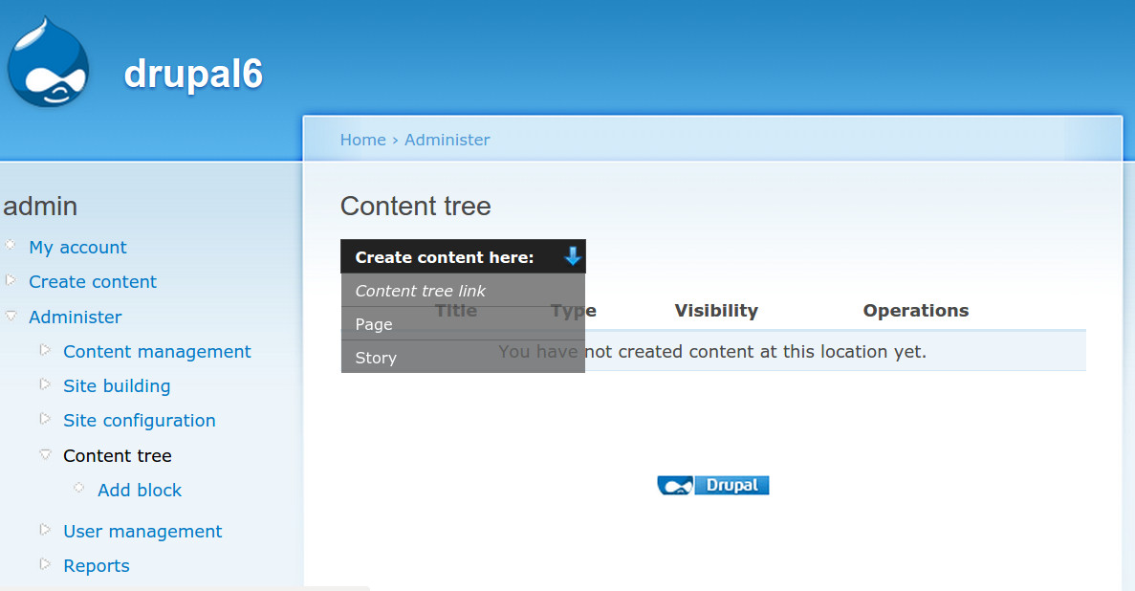Image resolution: width=1135 pixels, height=591 pixels.
Task: Open the Administer breadcrumb link
Action: point(447,140)
